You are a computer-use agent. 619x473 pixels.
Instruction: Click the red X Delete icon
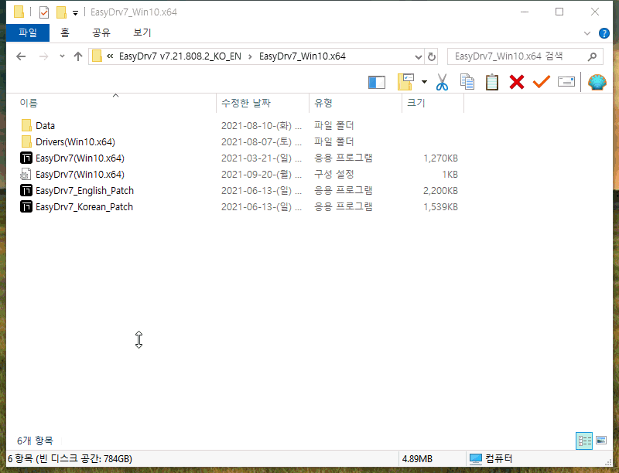516,82
